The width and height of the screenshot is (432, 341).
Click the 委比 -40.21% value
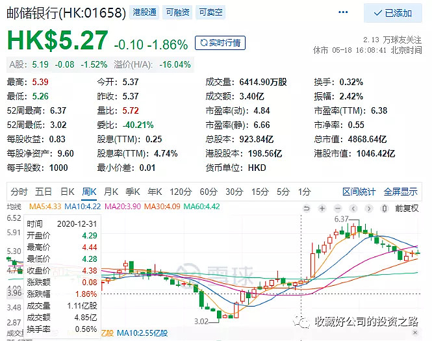(x=138, y=125)
